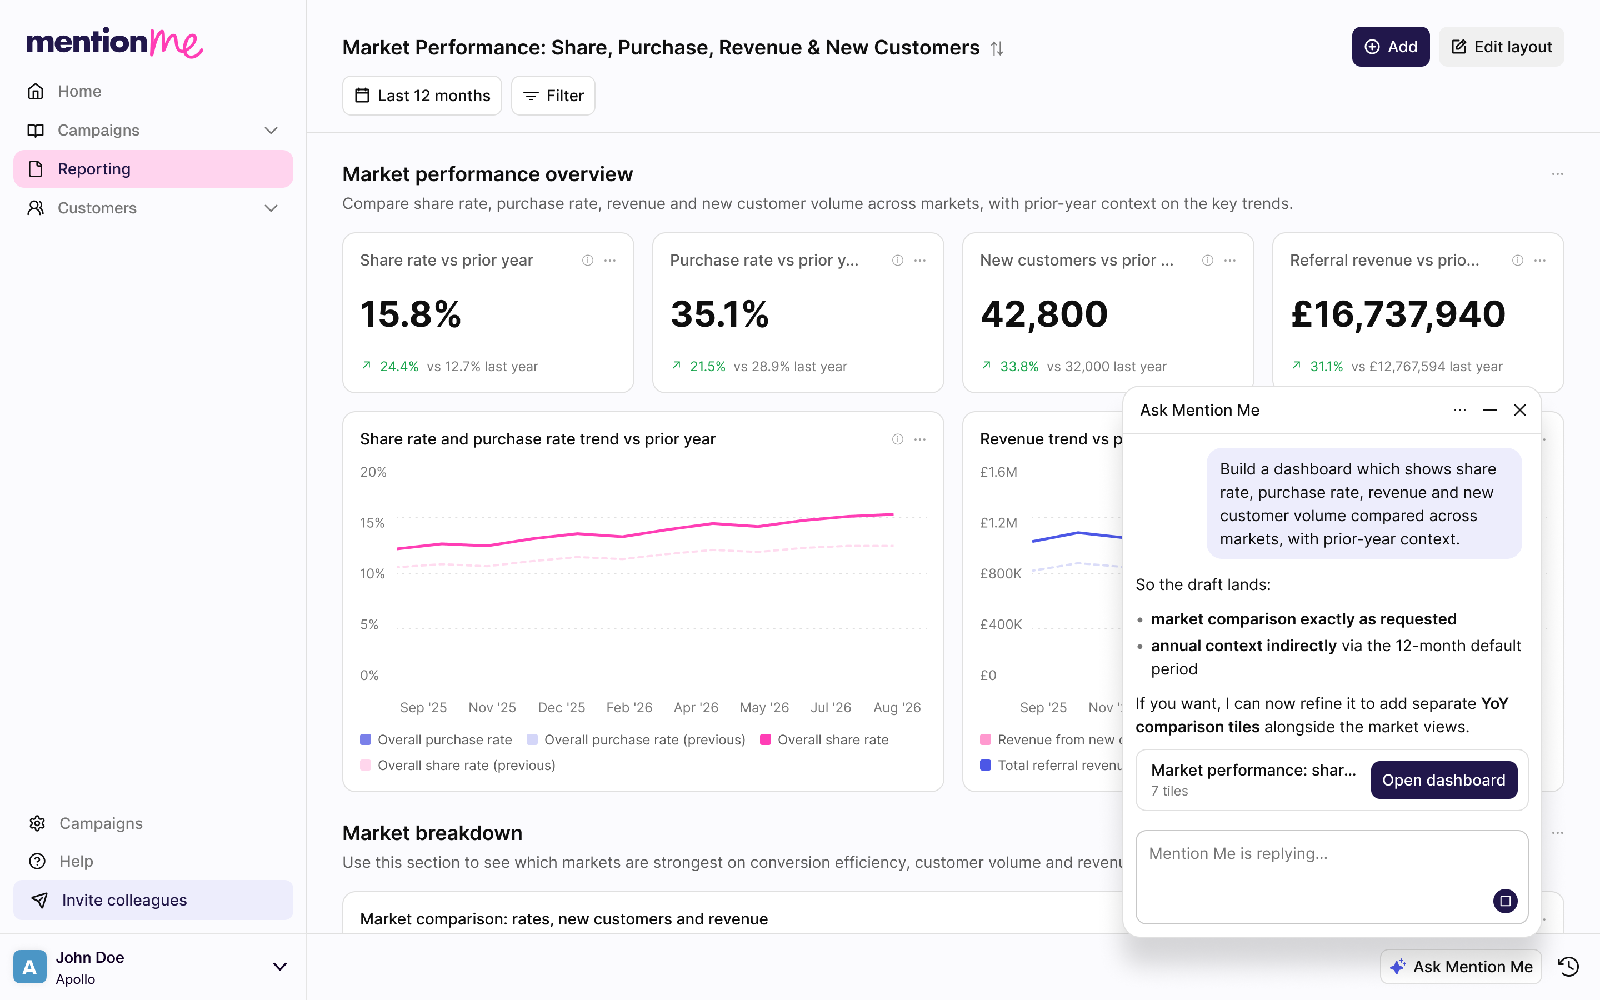Image resolution: width=1600 pixels, height=1000 pixels.
Task: Click the 42,800 new customers value
Action: pyautogui.click(x=1044, y=313)
